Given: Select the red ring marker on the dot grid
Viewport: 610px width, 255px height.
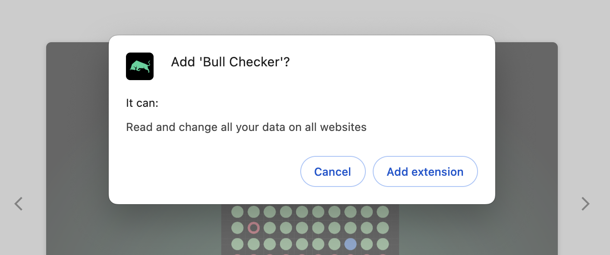Looking at the screenshot, I should click(x=254, y=228).
